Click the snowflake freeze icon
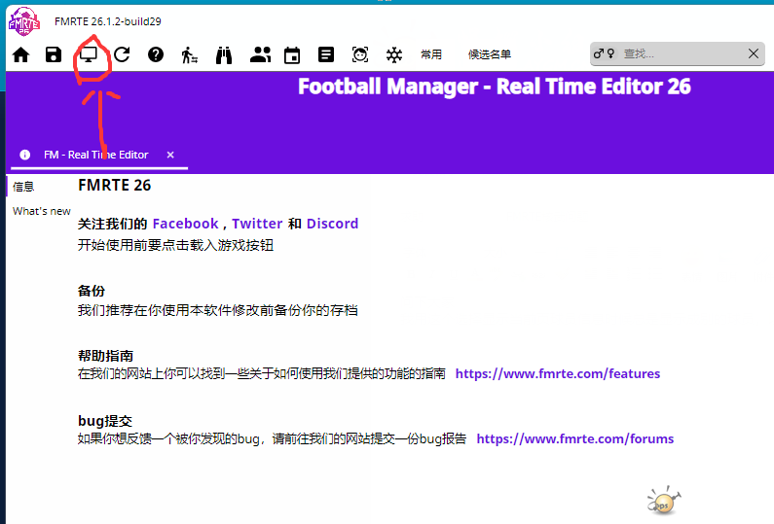This screenshot has height=524, width=774. click(x=394, y=55)
